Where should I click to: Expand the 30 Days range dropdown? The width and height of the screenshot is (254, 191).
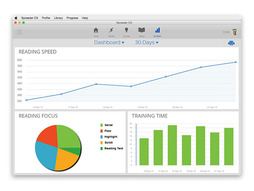(x=147, y=42)
